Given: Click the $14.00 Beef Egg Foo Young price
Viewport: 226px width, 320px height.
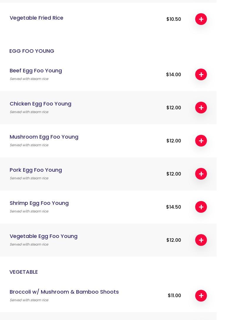Looking at the screenshot, I should 173,74.
